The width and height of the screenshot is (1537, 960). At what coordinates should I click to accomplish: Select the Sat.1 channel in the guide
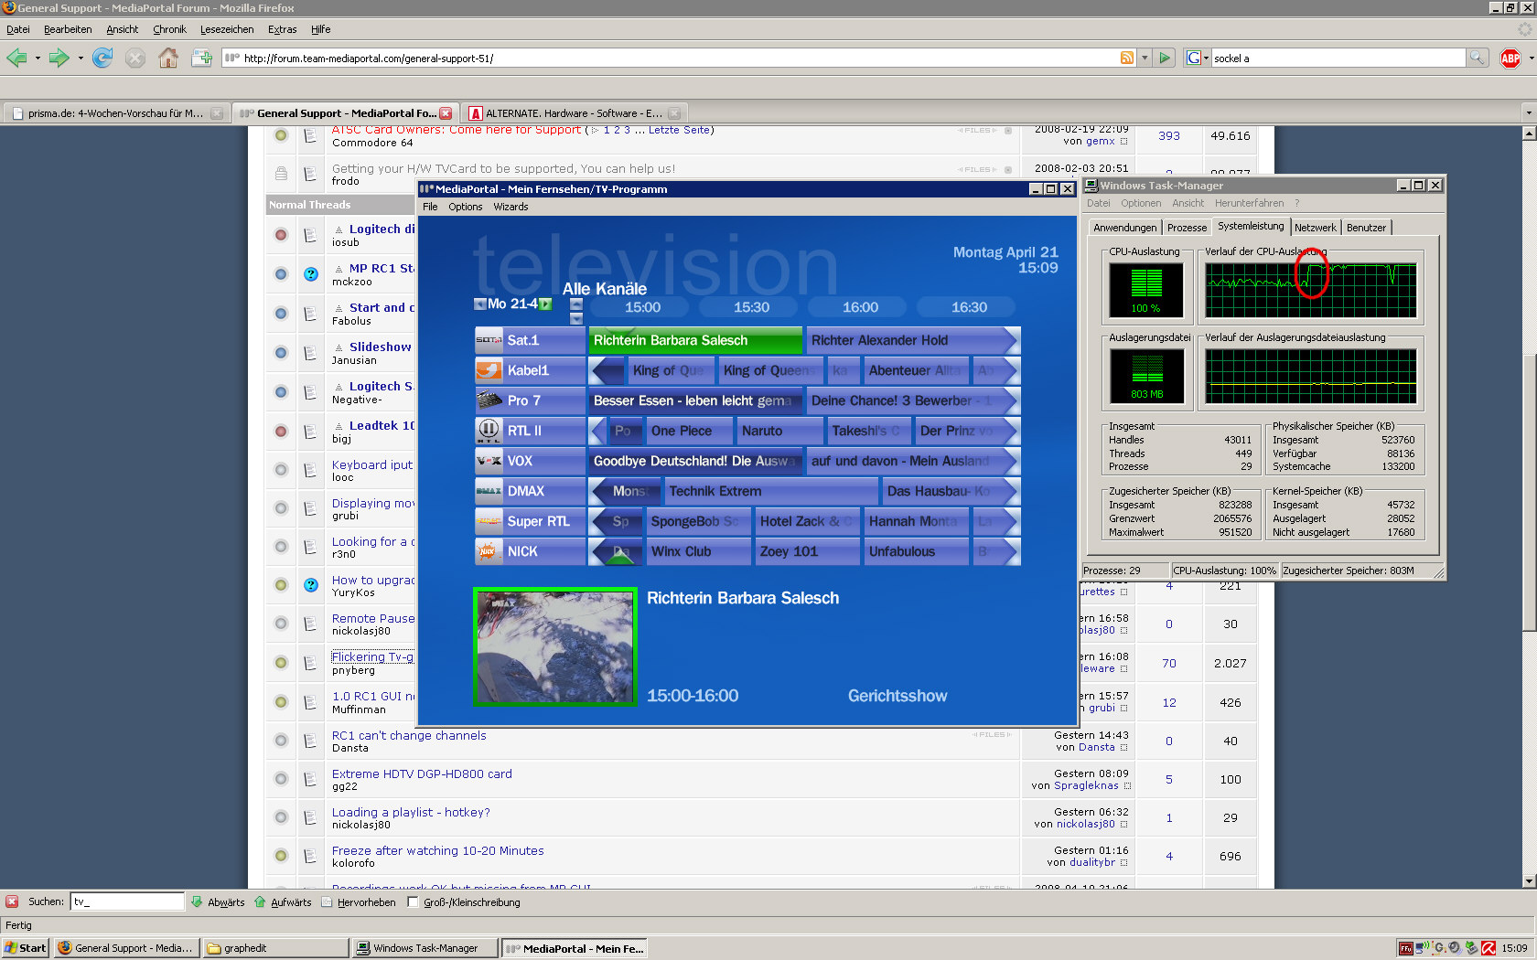pyautogui.click(x=530, y=340)
